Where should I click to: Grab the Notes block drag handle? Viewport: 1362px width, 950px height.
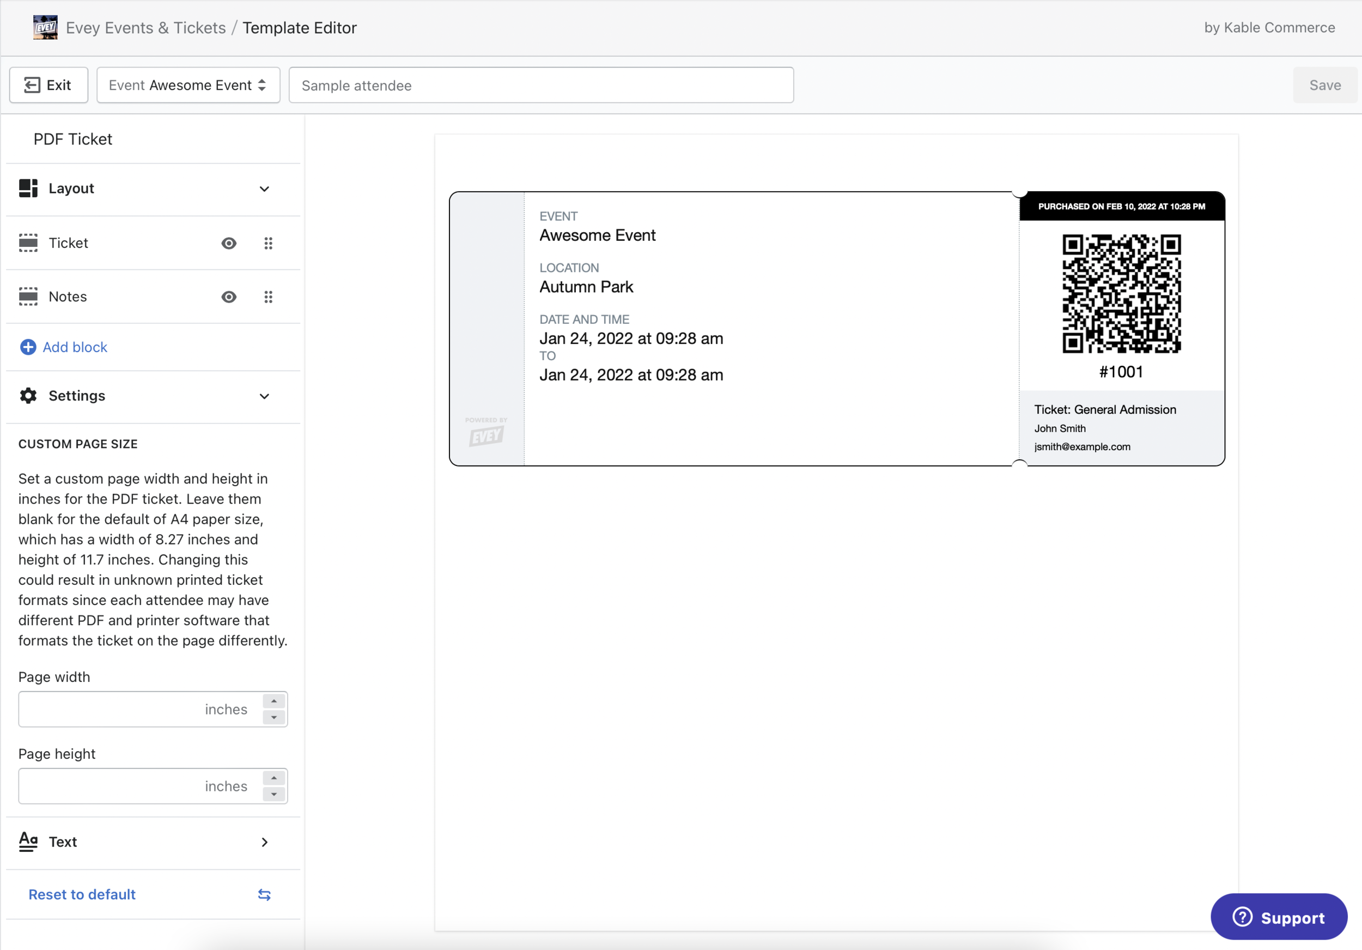pyautogui.click(x=268, y=297)
